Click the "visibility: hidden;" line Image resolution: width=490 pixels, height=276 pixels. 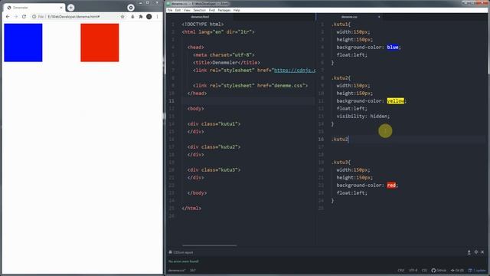363,116
